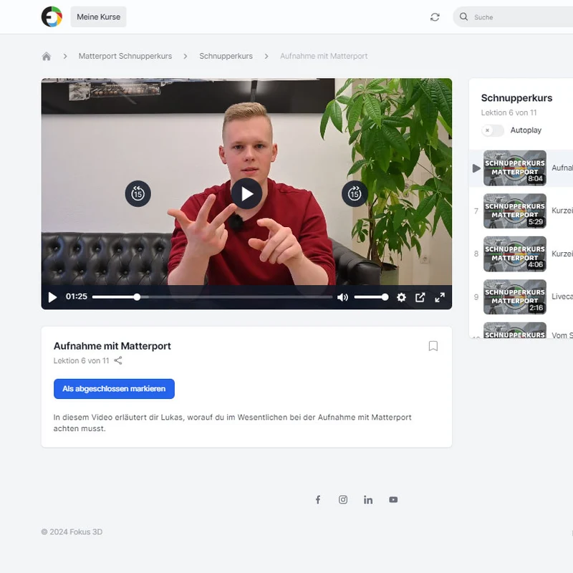Open the Instagram footer icon

(343, 499)
